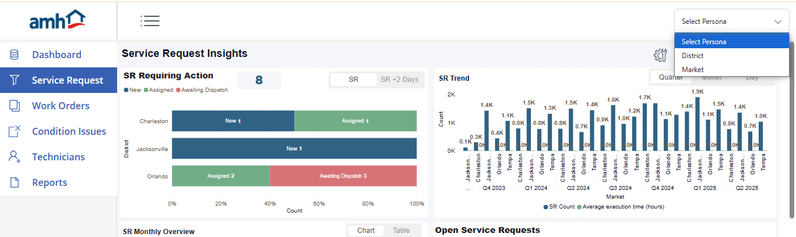Switch SR Monthly Overview to Table
The width and height of the screenshot is (796, 237).
click(x=401, y=231)
